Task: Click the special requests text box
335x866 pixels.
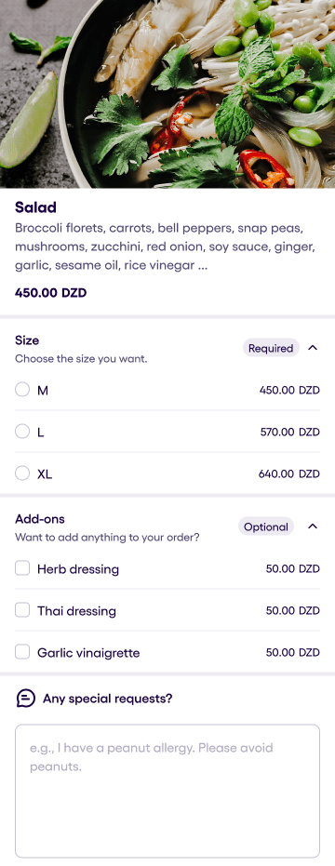Action: (x=167, y=791)
